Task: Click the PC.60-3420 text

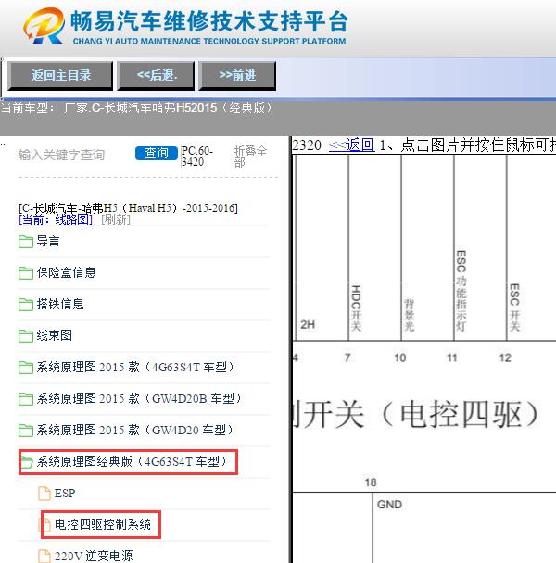Action: tap(197, 156)
